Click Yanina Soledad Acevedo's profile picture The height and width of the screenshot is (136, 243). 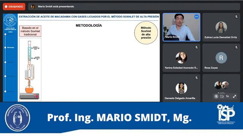[x=181, y=58]
